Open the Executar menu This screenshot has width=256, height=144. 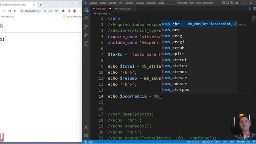(140, 3)
